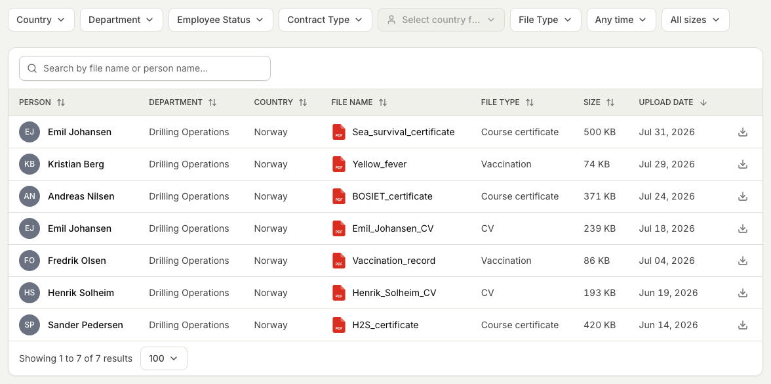Download H2S_certificate file
Image resolution: width=771 pixels, height=384 pixels.
click(742, 325)
